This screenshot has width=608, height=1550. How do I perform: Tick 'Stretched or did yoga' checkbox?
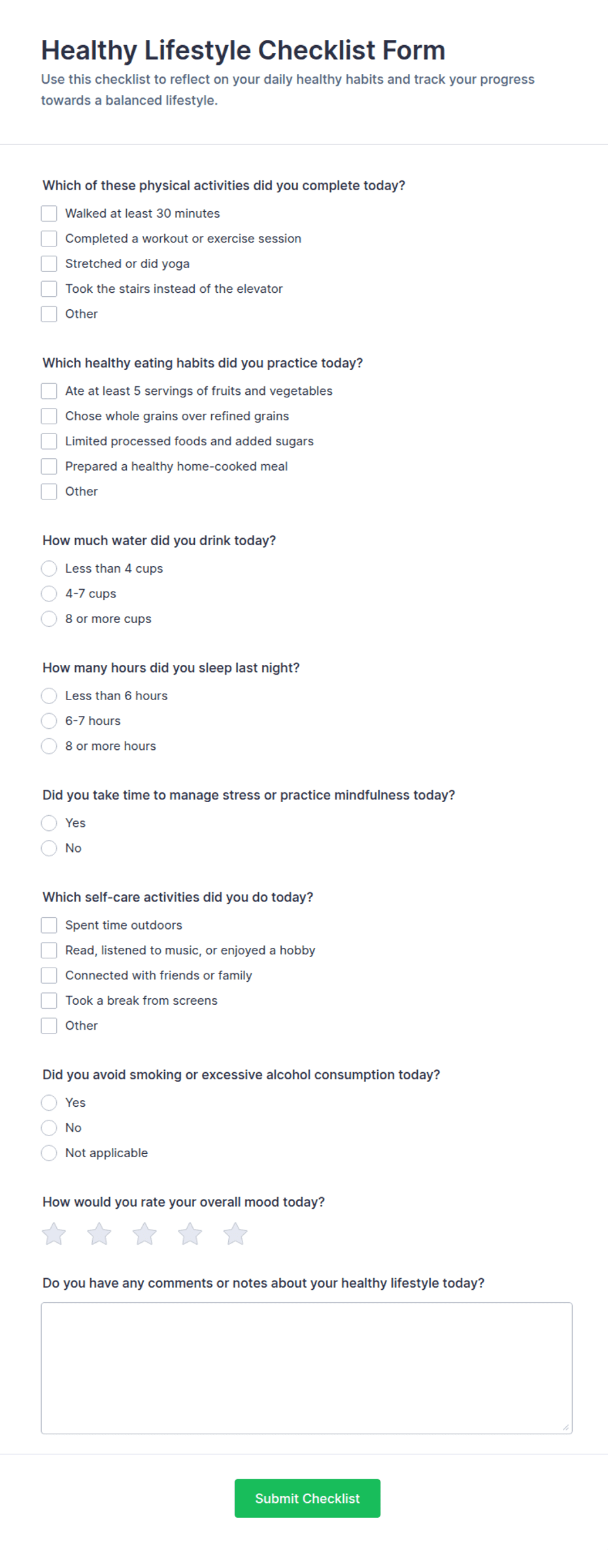[49, 264]
